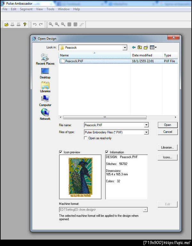This screenshot has width=192, height=246.
Task: Click the Pulse Ambassador app icon in title bar
Action: (3, 3)
